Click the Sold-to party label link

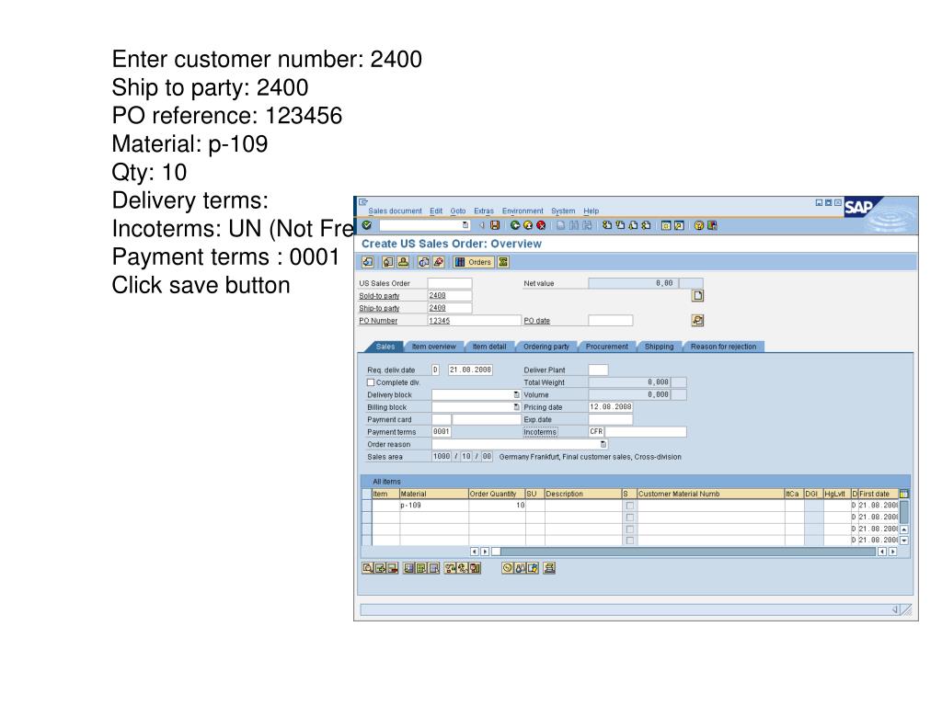click(x=379, y=296)
